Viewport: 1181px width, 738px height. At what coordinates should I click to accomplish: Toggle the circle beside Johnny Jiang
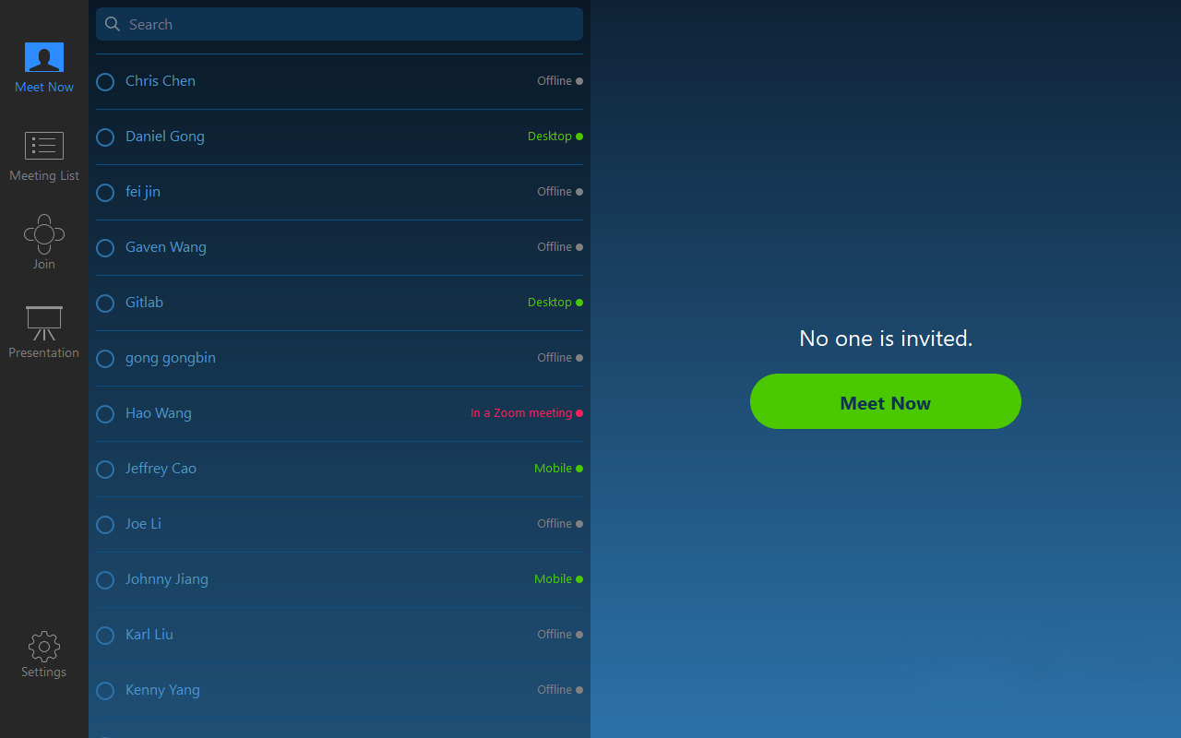click(x=105, y=580)
